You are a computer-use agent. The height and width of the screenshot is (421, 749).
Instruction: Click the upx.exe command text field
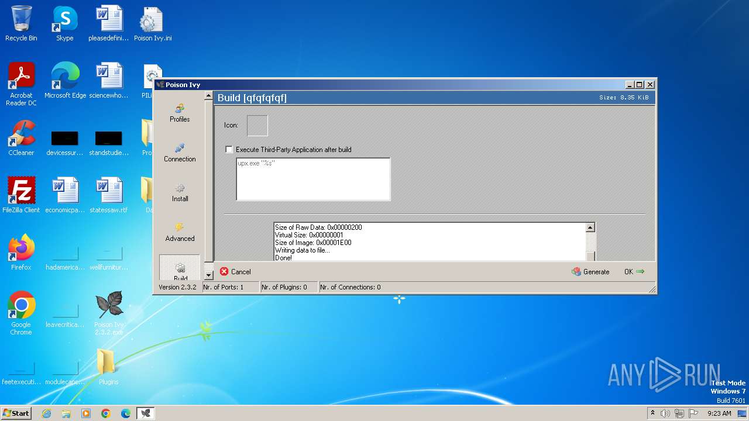point(313,179)
